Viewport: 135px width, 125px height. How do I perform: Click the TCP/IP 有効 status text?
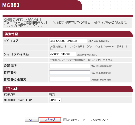tap(52, 94)
